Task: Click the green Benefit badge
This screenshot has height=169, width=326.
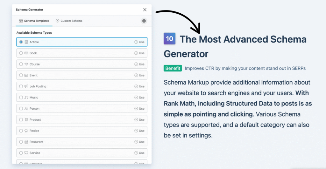Action: tap(173, 68)
